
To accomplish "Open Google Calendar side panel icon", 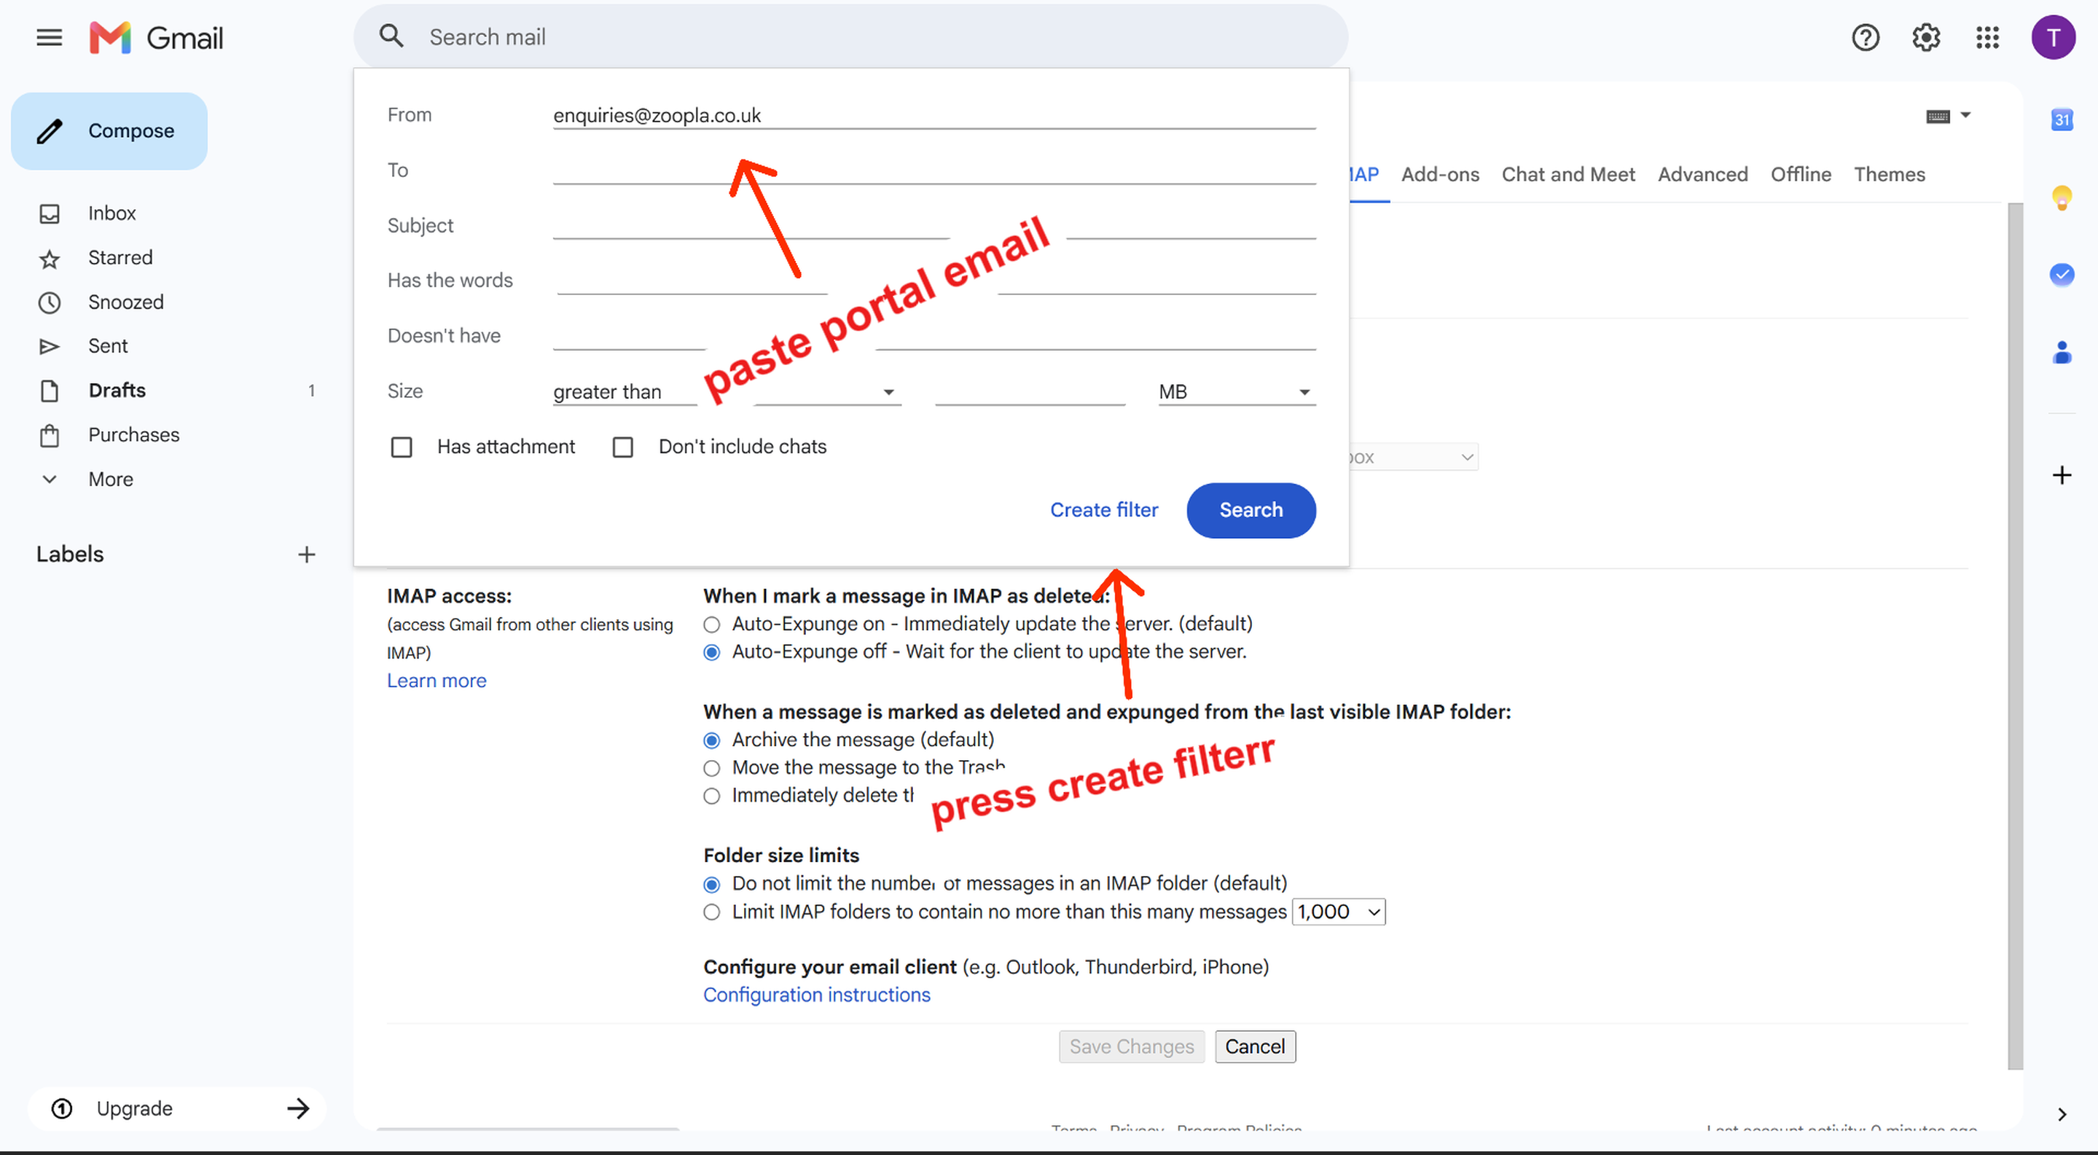I will coord(2062,120).
